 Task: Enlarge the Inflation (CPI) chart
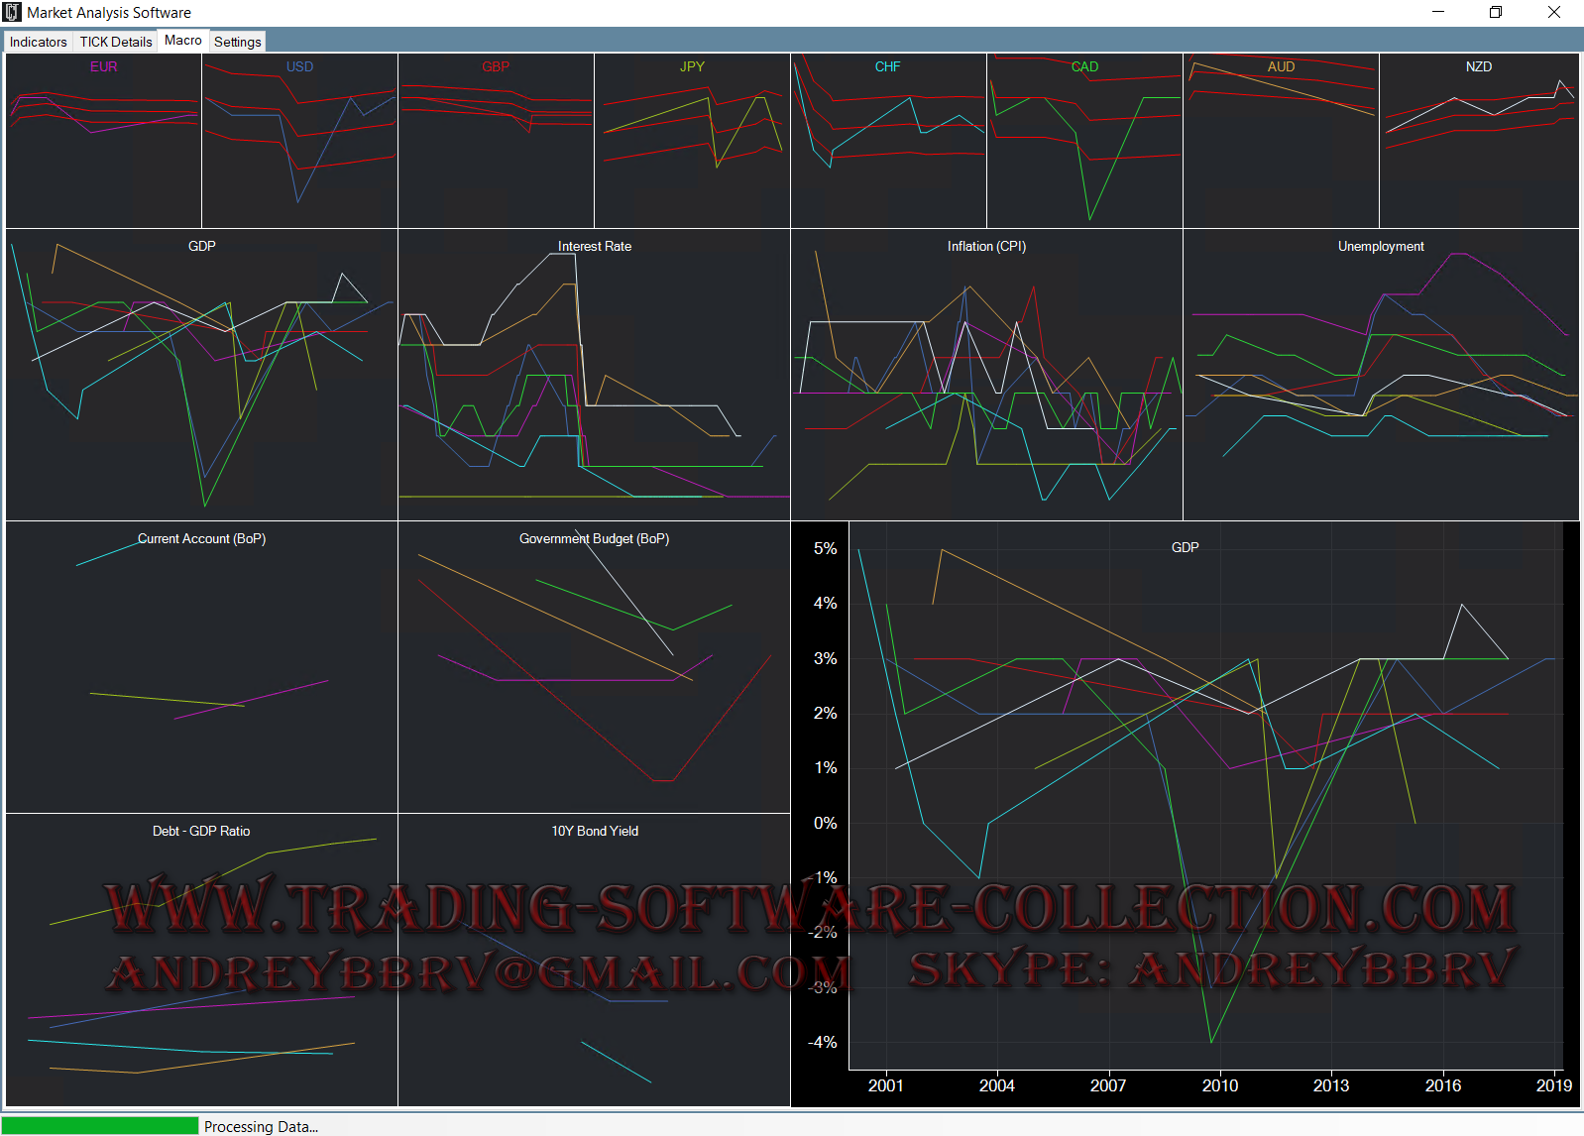(x=986, y=375)
